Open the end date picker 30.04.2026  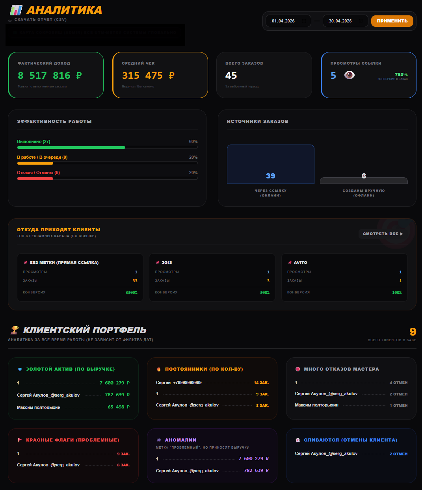click(345, 21)
